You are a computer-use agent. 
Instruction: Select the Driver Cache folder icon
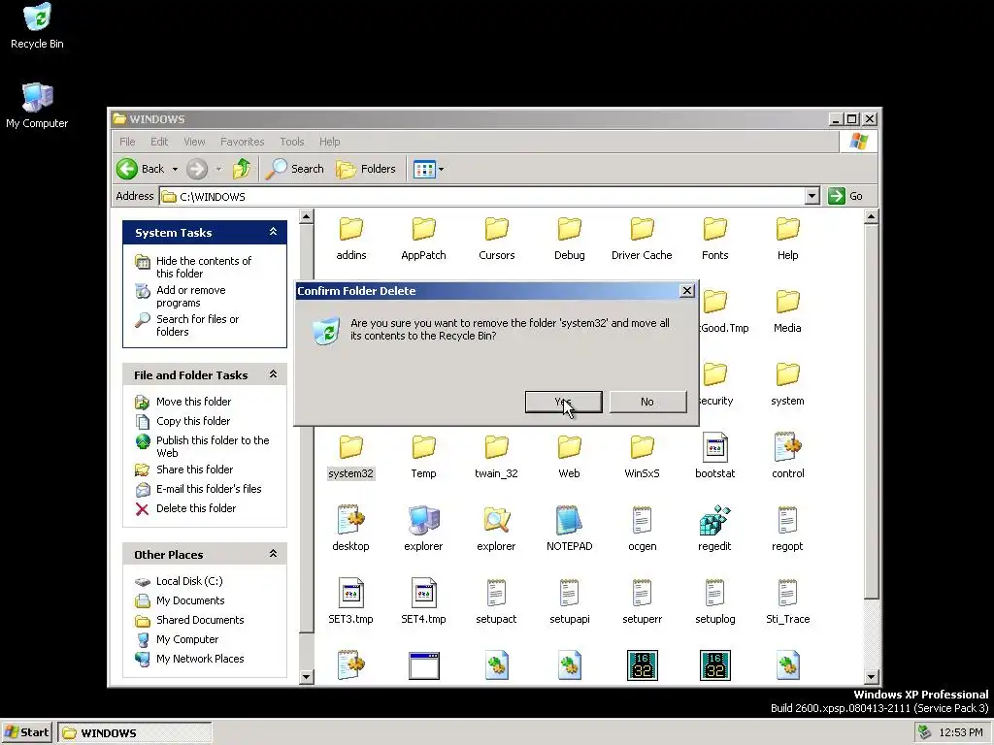tap(642, 229)
